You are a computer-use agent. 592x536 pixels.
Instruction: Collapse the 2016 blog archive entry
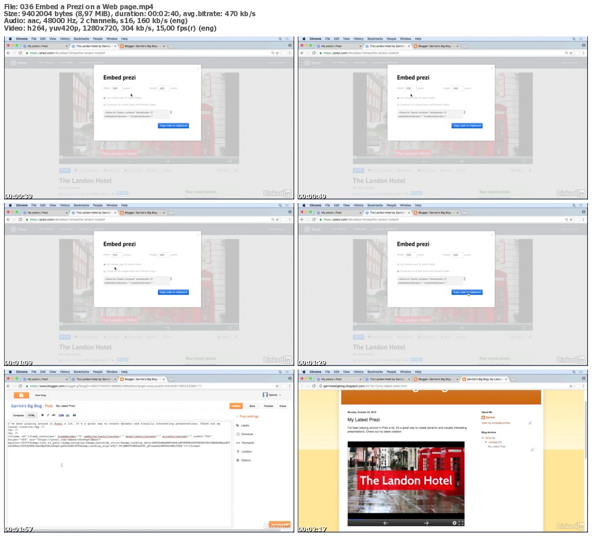(483, 438)
